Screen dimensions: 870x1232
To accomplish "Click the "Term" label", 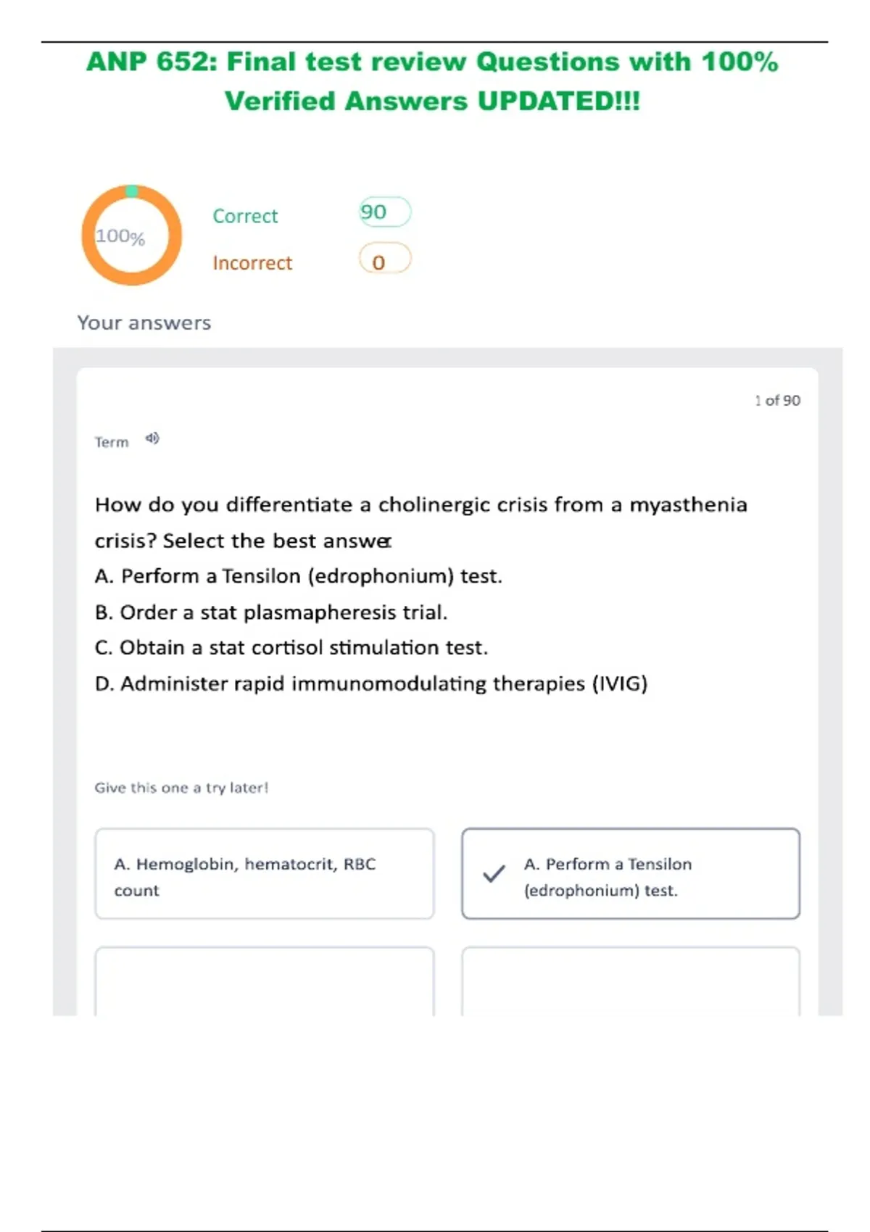I will 112,442.
